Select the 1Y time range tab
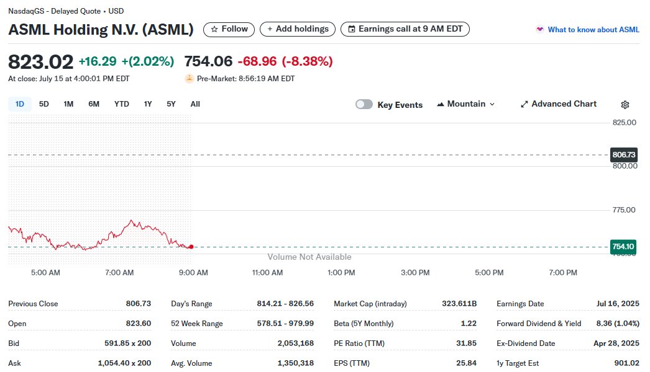 pos(147,104)
